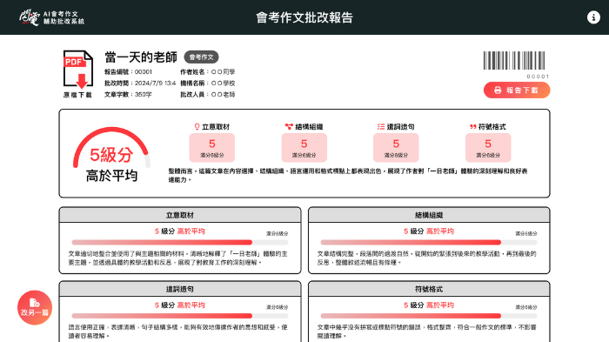This screenshot has height=342, width=609.
Task: Click the 高於平均 label under gauge
Action: click(x=111, y=176)
